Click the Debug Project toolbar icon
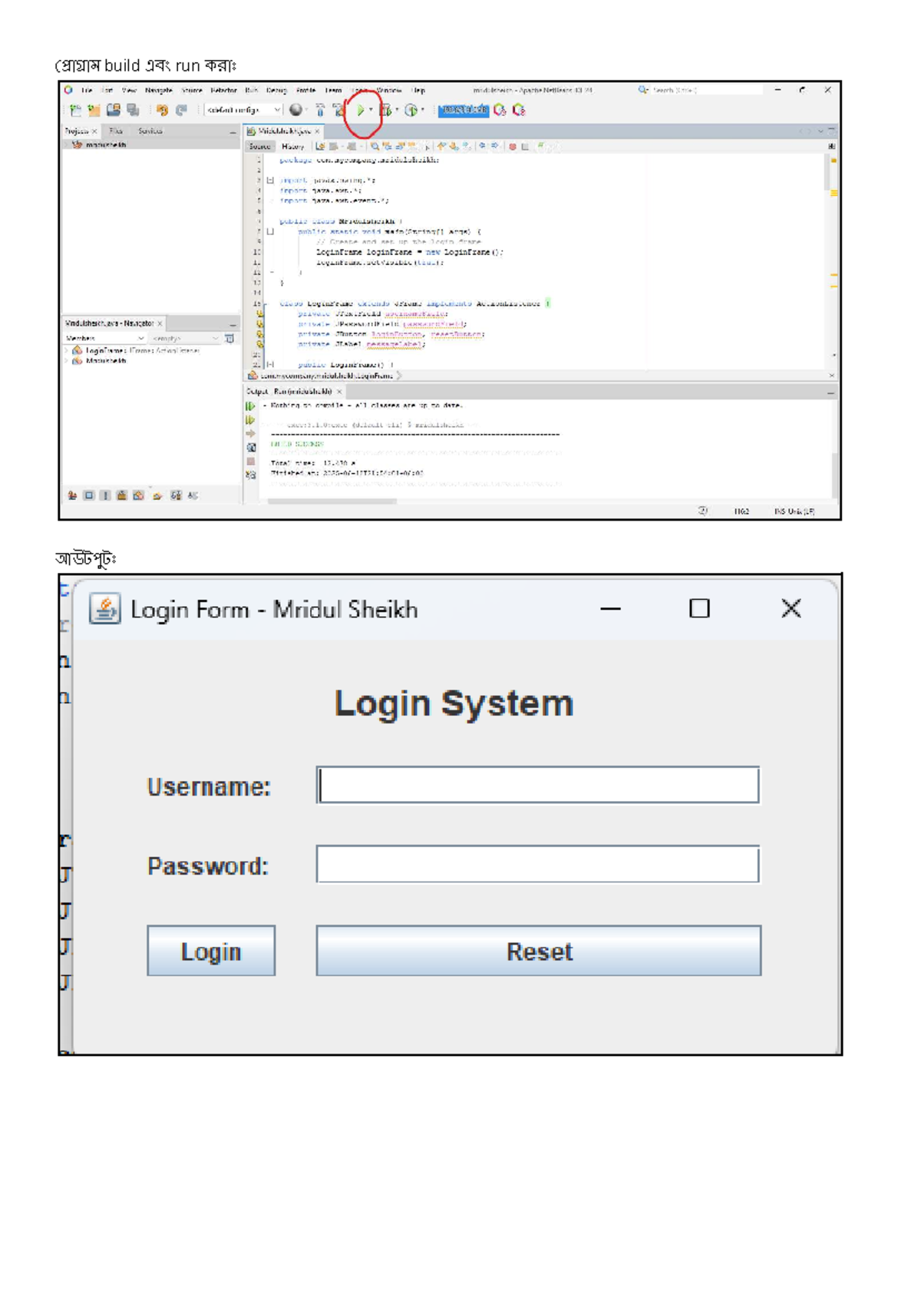The width and height of the screenshot is (921, 1301). click(x=386, y=111)
